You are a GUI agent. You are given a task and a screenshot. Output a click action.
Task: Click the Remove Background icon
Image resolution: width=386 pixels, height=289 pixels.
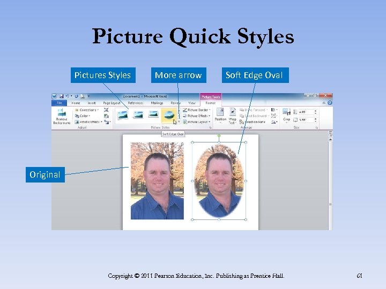tap(62, 112)
